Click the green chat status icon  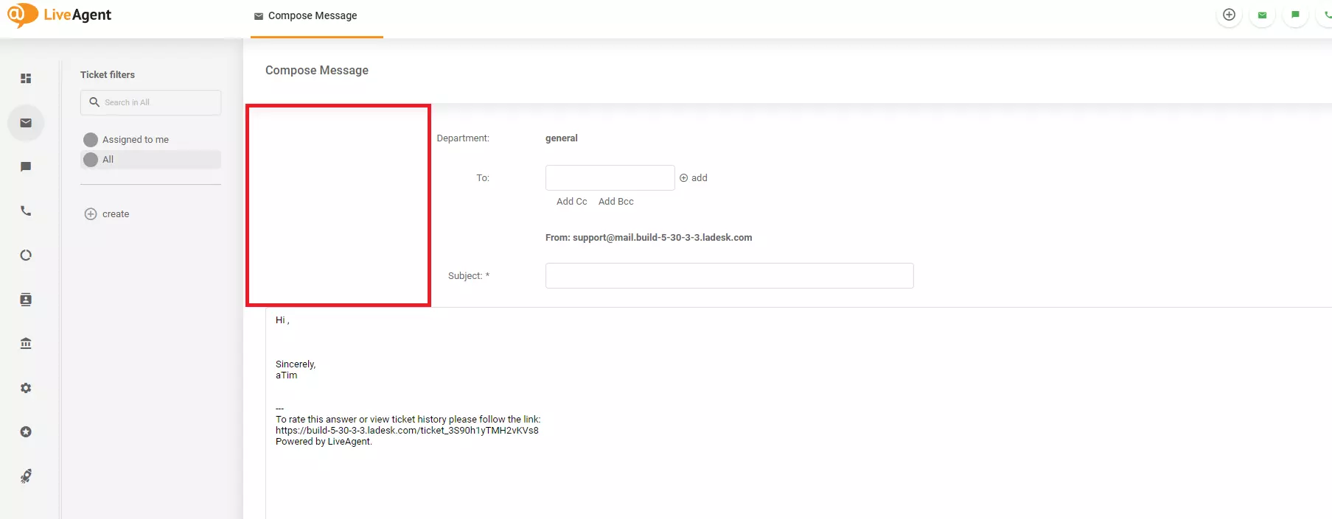click(1295, 15)
